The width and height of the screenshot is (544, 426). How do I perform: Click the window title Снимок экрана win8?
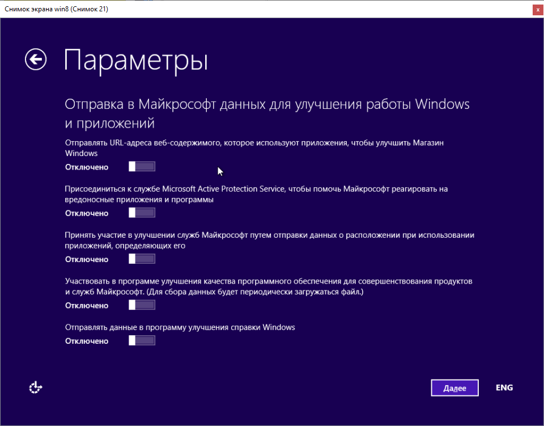tap(57, 9)
